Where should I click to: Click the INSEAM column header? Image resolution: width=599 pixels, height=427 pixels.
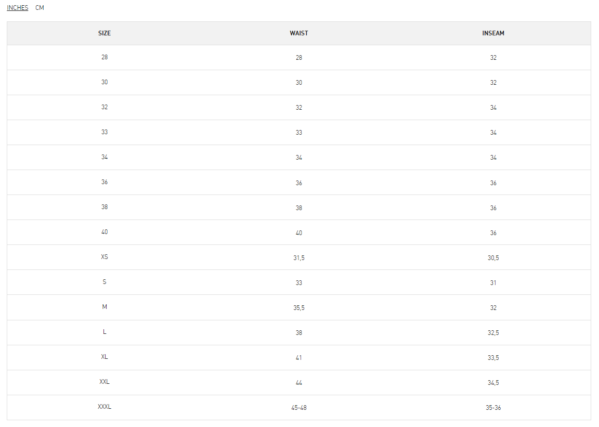click(x=493, y=33)
